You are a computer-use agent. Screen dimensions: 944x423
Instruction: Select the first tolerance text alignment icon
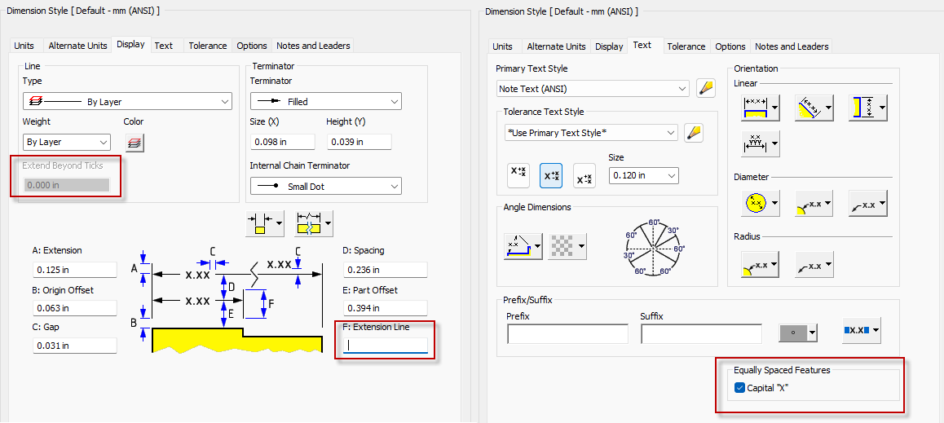coord(518,175)
